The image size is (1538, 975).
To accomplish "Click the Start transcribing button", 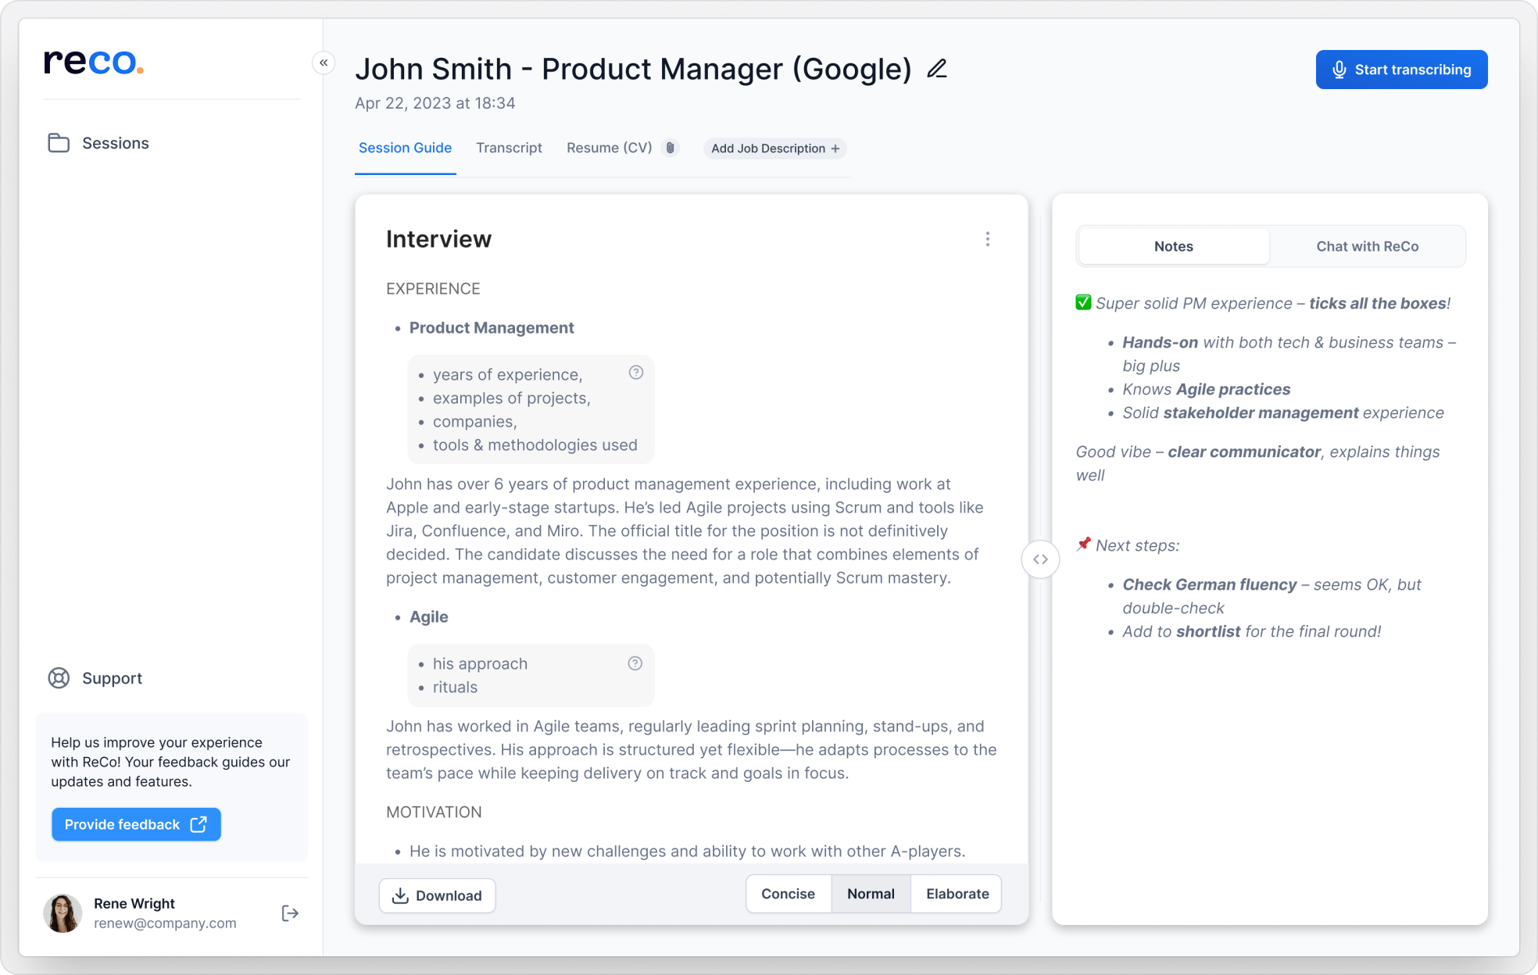I will tap(1401, 70).
